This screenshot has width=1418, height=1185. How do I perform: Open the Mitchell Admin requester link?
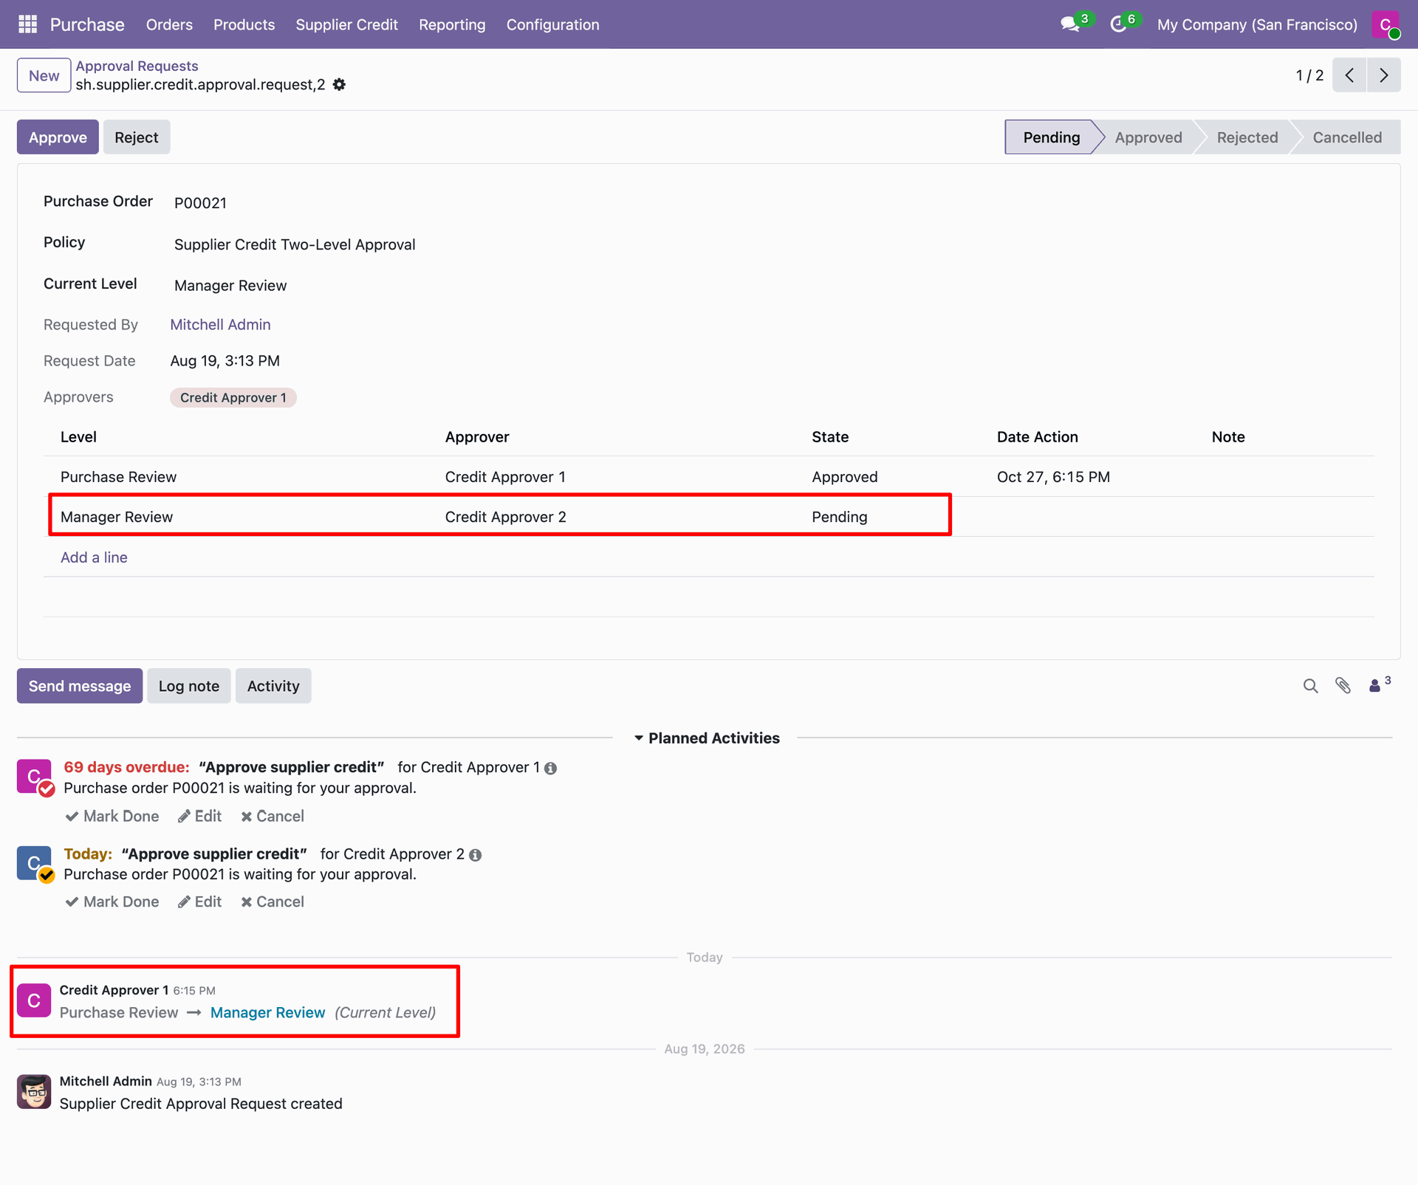[x=220, y=325]
